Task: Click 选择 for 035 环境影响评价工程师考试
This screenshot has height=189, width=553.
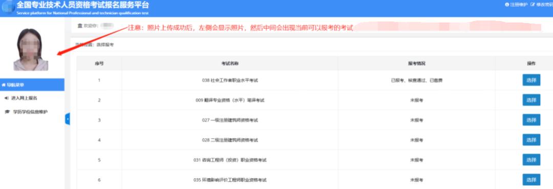Action: pos(531,179)
